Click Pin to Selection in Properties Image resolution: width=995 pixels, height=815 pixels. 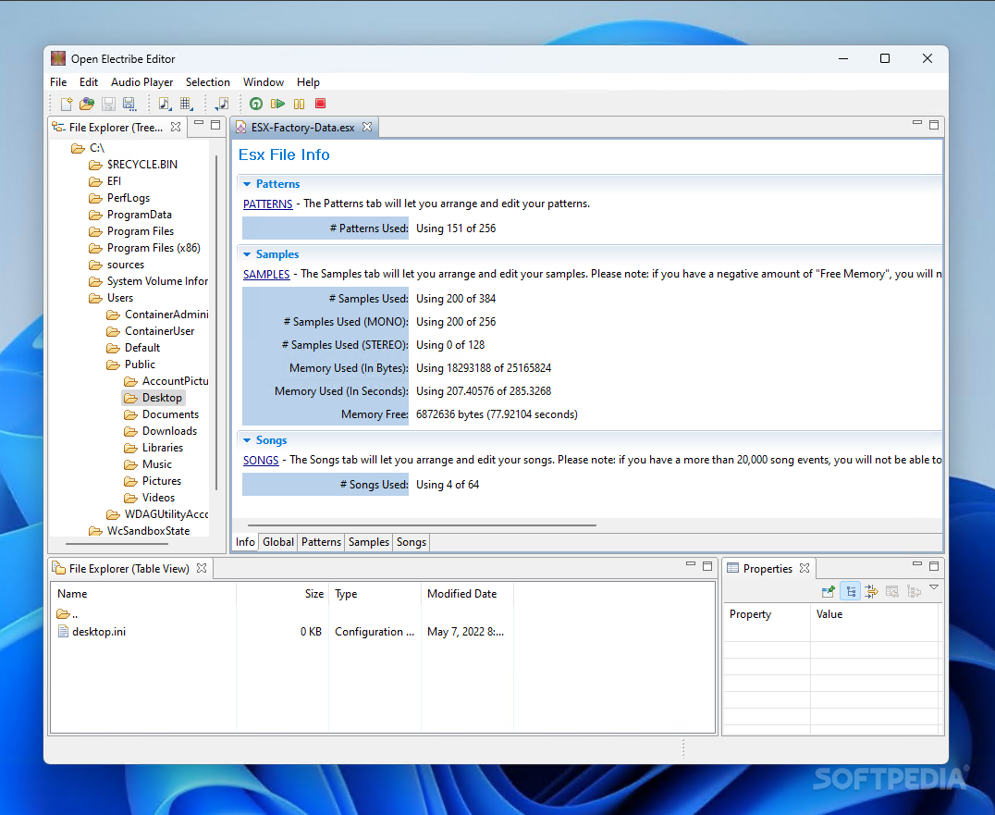[829, 591]
